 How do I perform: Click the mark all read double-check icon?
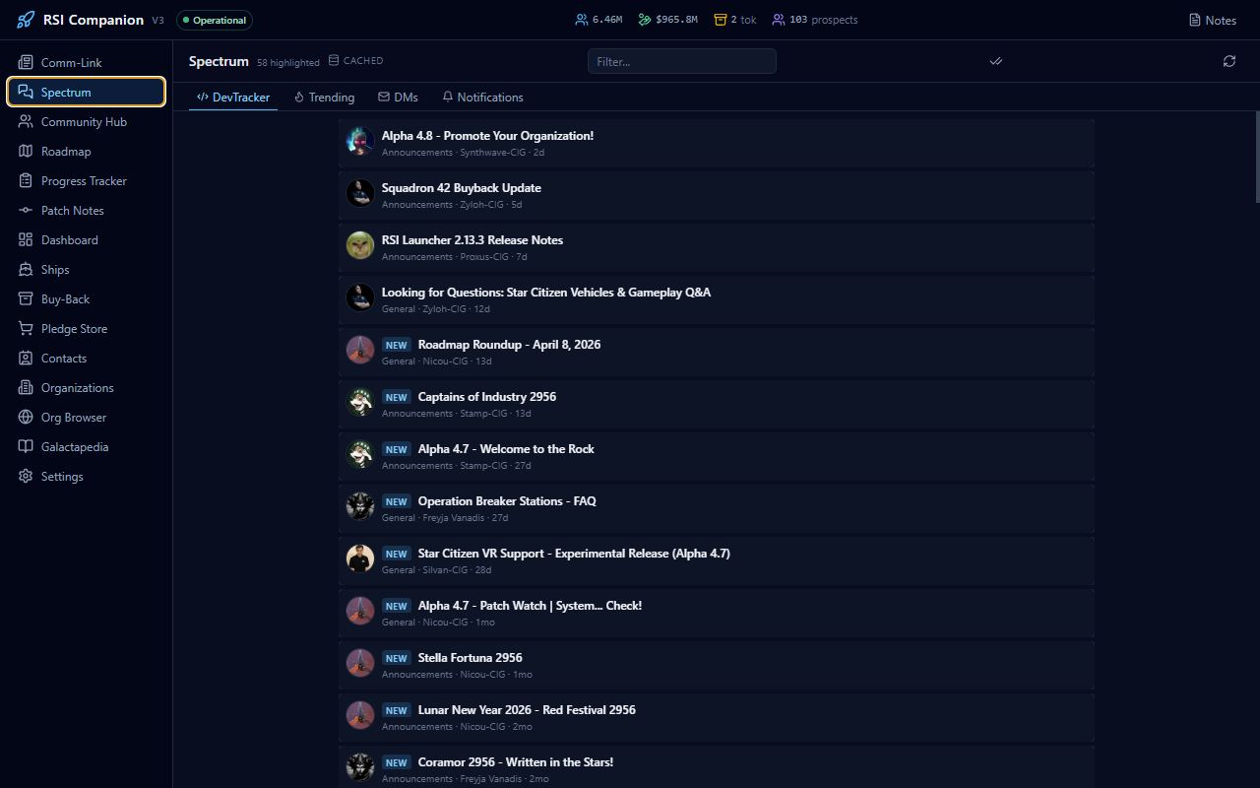(x=996, y=61)
